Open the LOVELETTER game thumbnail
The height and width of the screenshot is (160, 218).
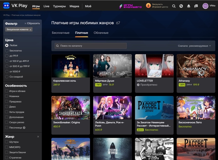point(154,66)
